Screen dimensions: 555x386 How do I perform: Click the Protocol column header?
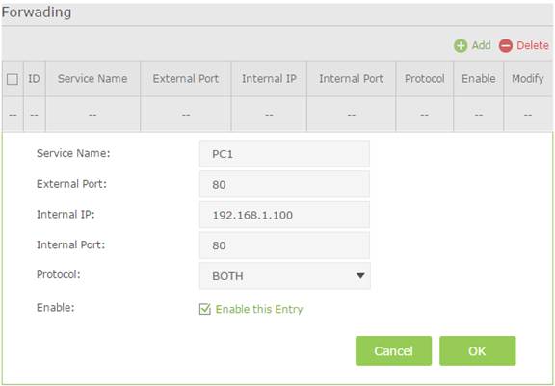424,79
